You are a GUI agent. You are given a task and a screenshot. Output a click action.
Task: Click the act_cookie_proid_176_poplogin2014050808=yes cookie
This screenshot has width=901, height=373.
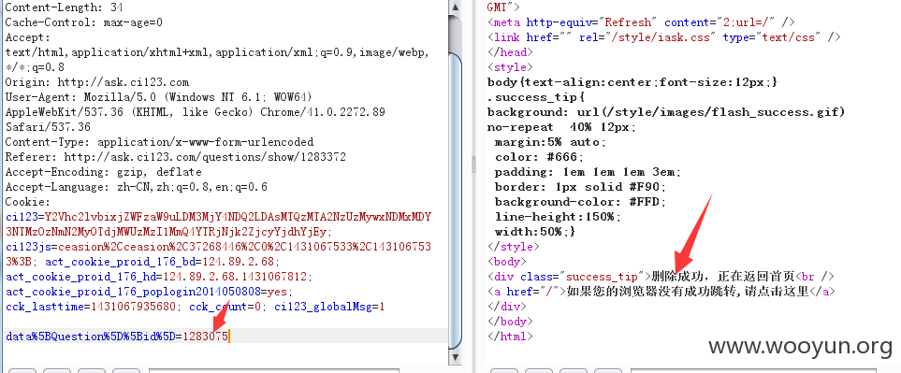(x=150, y=292)
